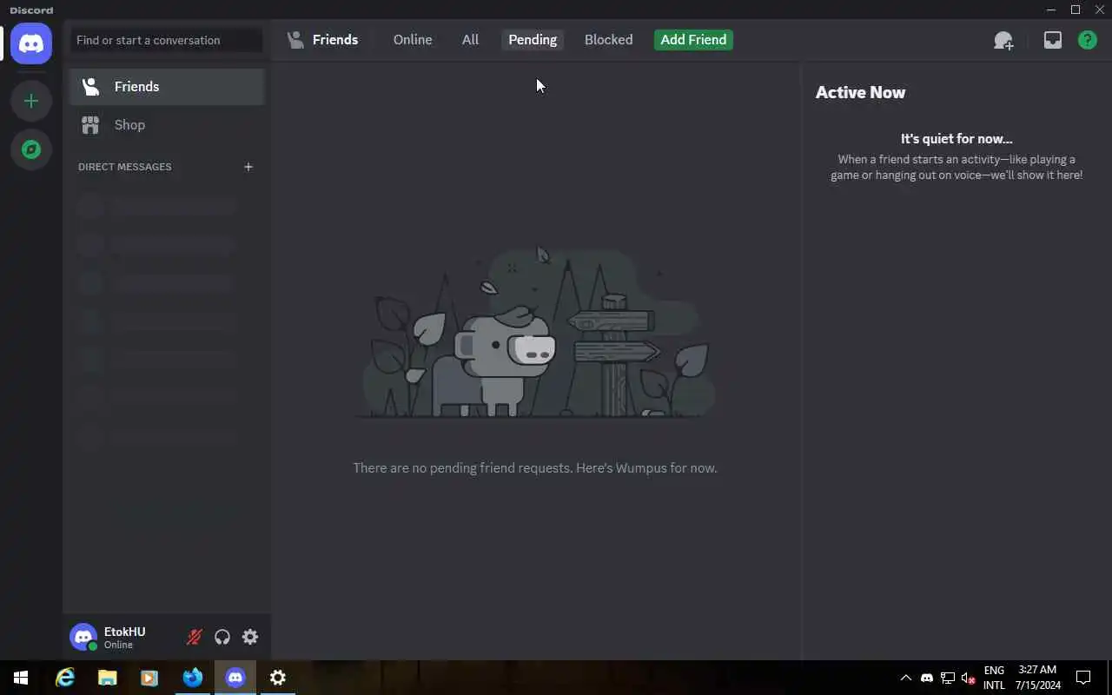Image resolution: width=1112 pixels, height=695 pixels.
Task: Show hidden tray icons chevron
Action: pyautogui.click(x=905, y=678)
